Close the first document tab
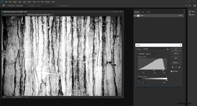Screen dimensions: 197x106 [x=25, y=15]
